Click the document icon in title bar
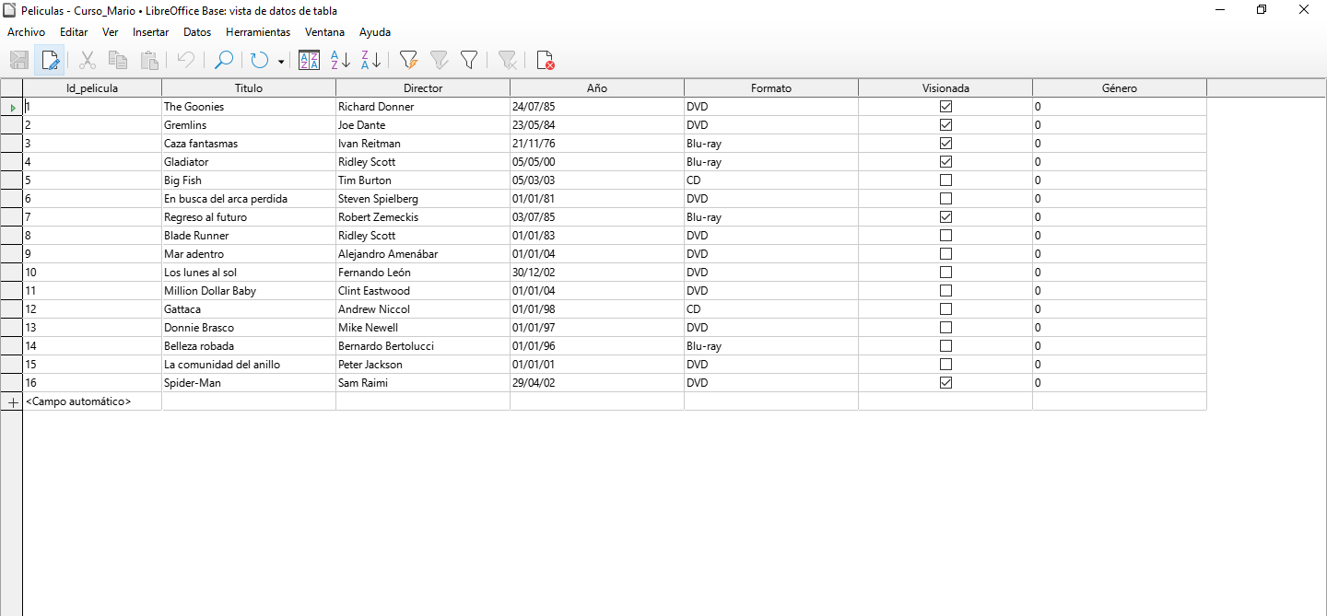Screen dimensions: 1327x616 pos(9,10)
